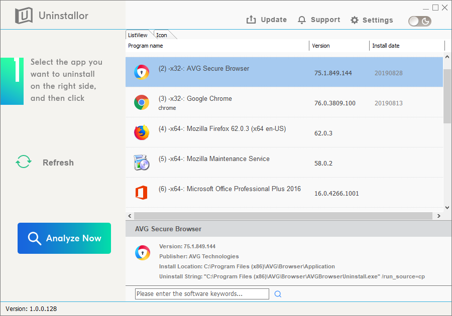Image resolution: width=452 pixels, height=316 pixels.
Task: Click the Uninstallor logo icon
Action: tap(24, 16)
